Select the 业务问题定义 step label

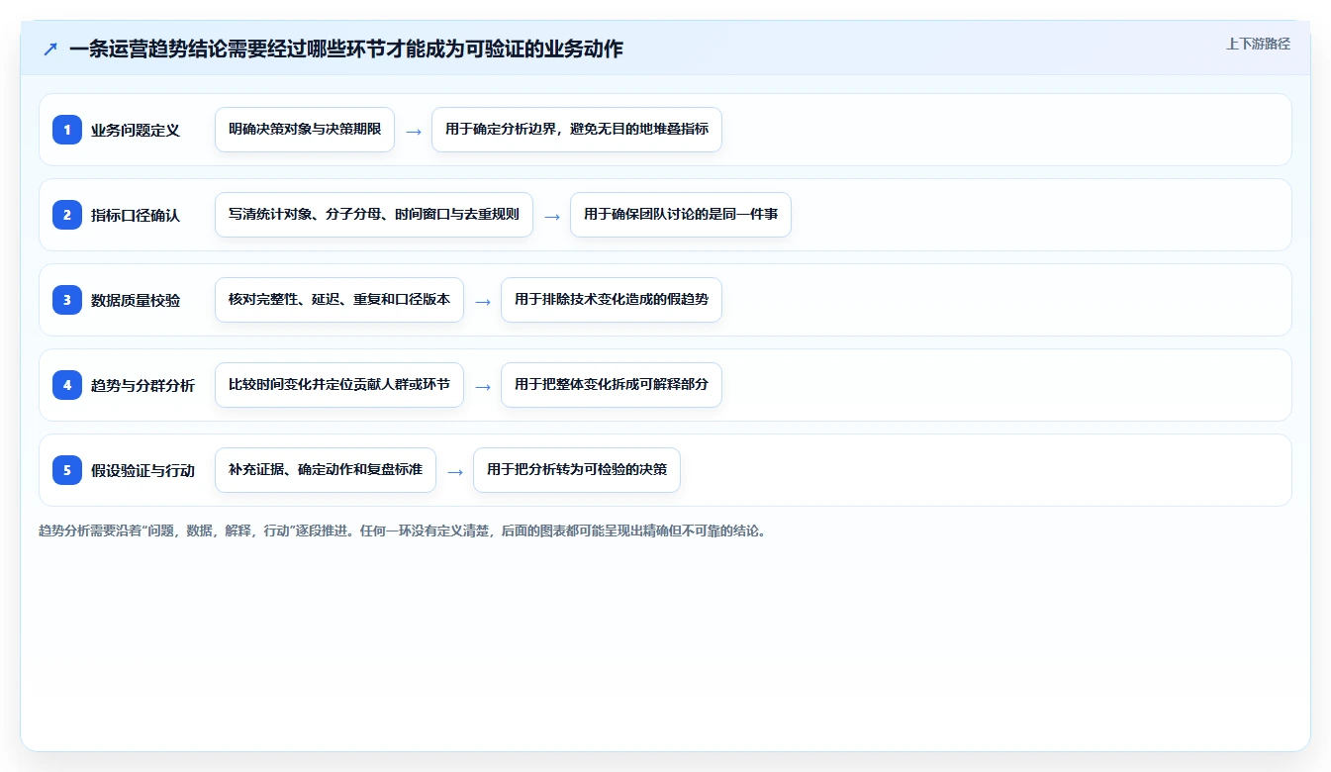coord(136,130)
